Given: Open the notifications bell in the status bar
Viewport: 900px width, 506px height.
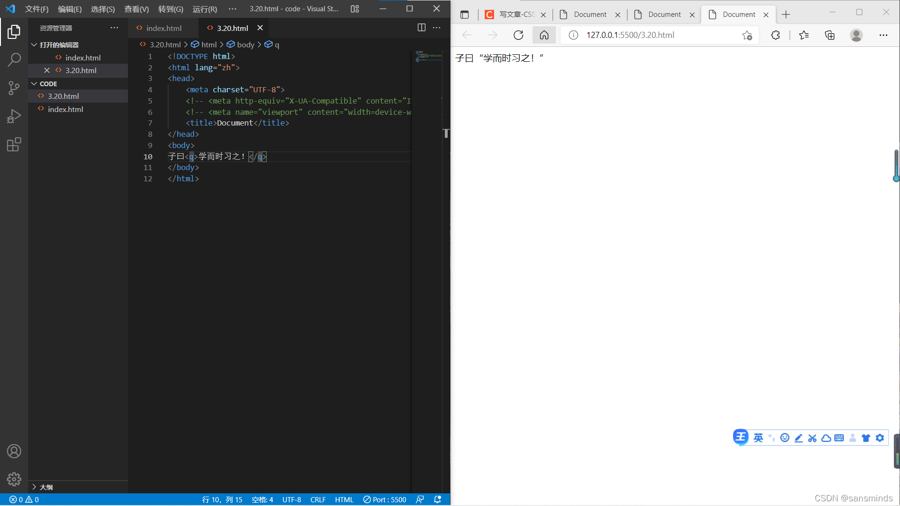Looking at the screenshot, I should [438, 499].
